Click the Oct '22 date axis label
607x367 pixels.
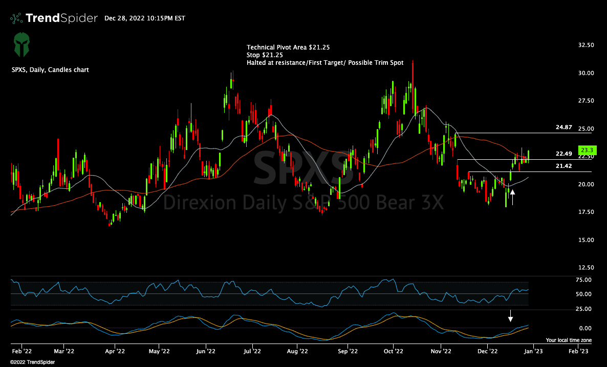point(393,351)
